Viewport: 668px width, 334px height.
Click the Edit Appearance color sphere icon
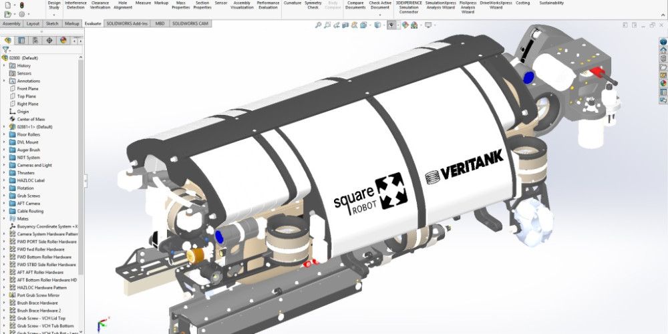[405, 25]
